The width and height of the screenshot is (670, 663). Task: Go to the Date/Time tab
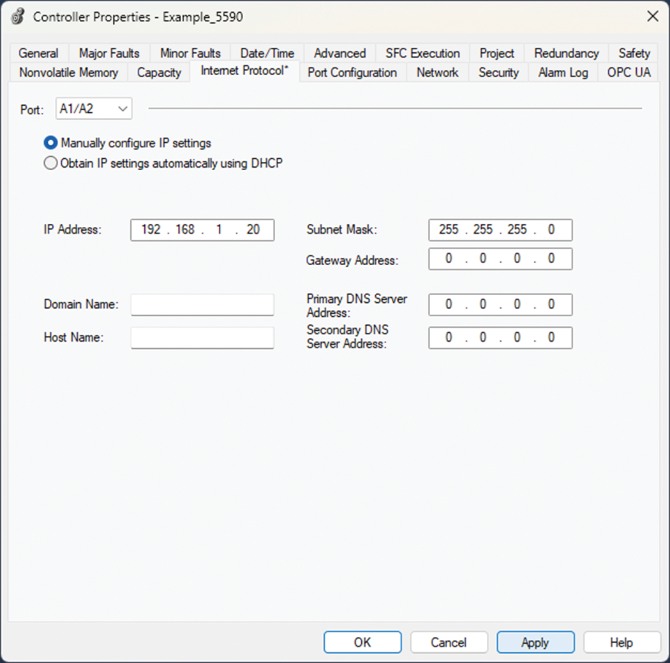pyautogui.click(x=267, y=54)
